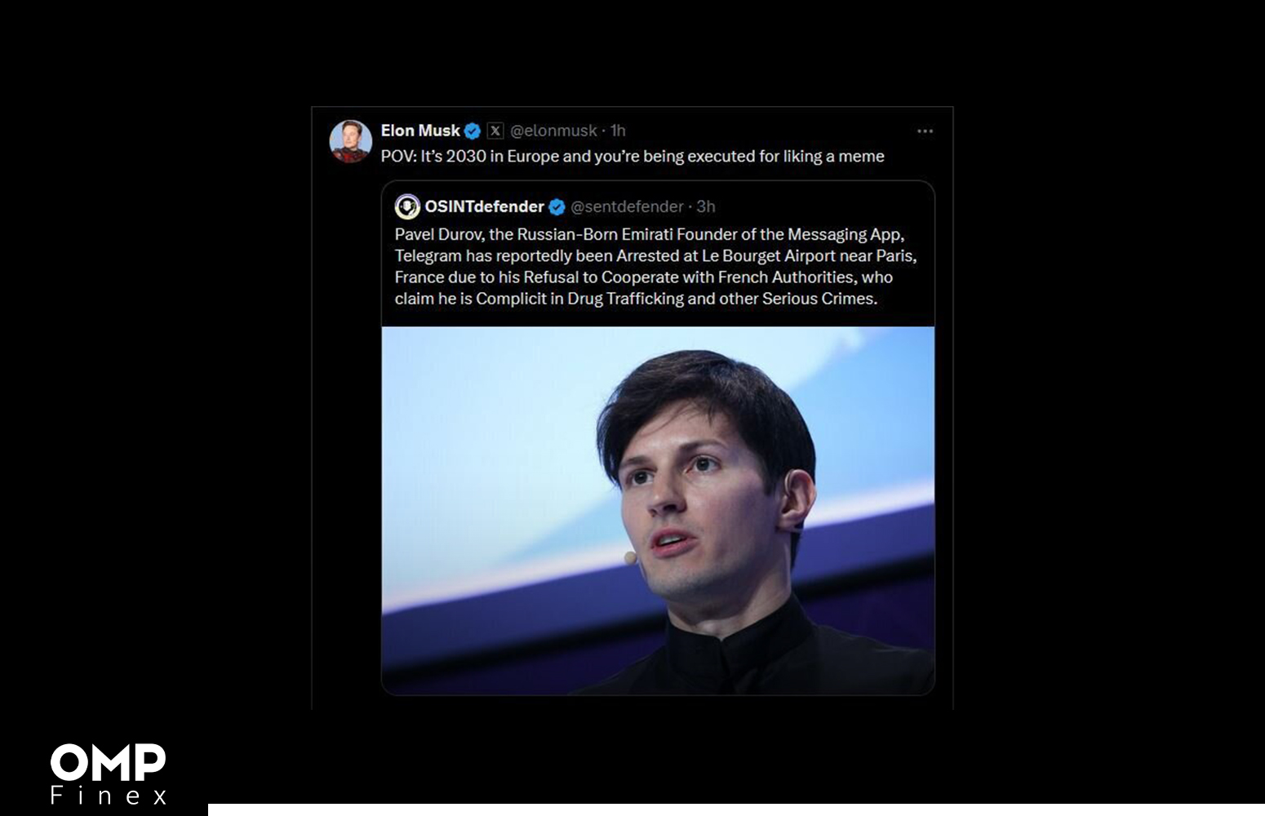
Task: Click the "Finex" wordmark under OMP
Action: coord(109,796)
